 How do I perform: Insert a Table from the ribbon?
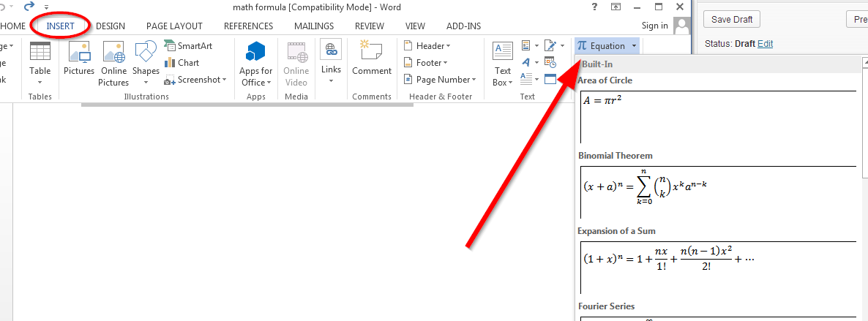click(40, 63)
